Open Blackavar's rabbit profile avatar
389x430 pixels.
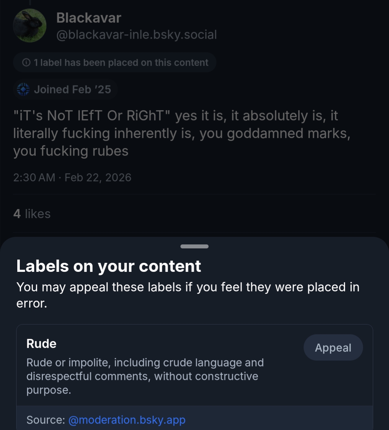point(30,26)
